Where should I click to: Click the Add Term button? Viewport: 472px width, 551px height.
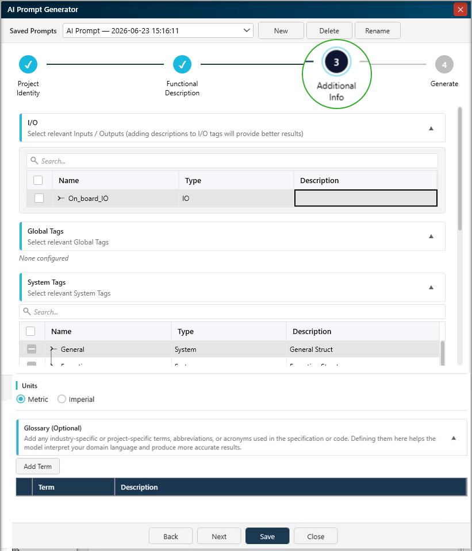pyautogui.click(x=38, y=466)
